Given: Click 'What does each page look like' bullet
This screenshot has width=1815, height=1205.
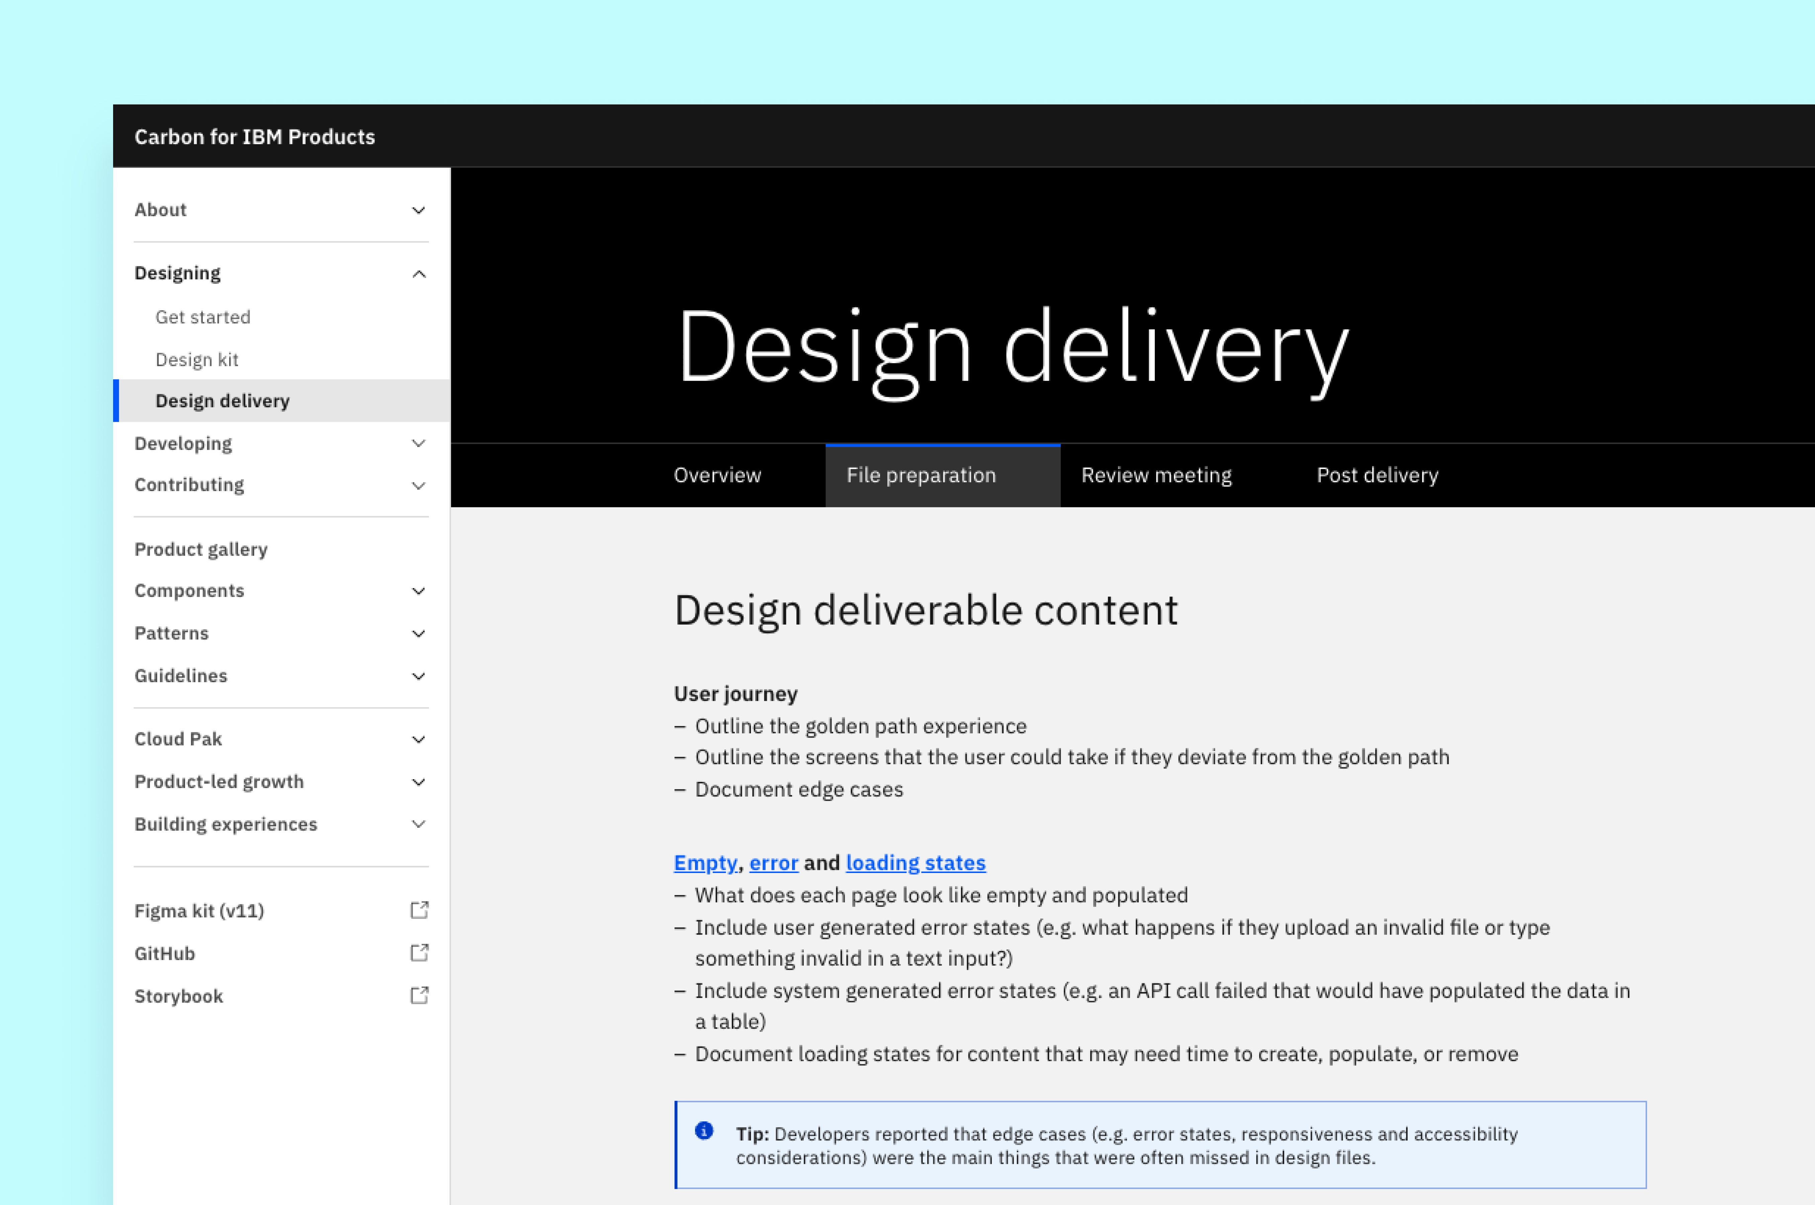Looking at the screenshot, I should click(x=941, y=895).
